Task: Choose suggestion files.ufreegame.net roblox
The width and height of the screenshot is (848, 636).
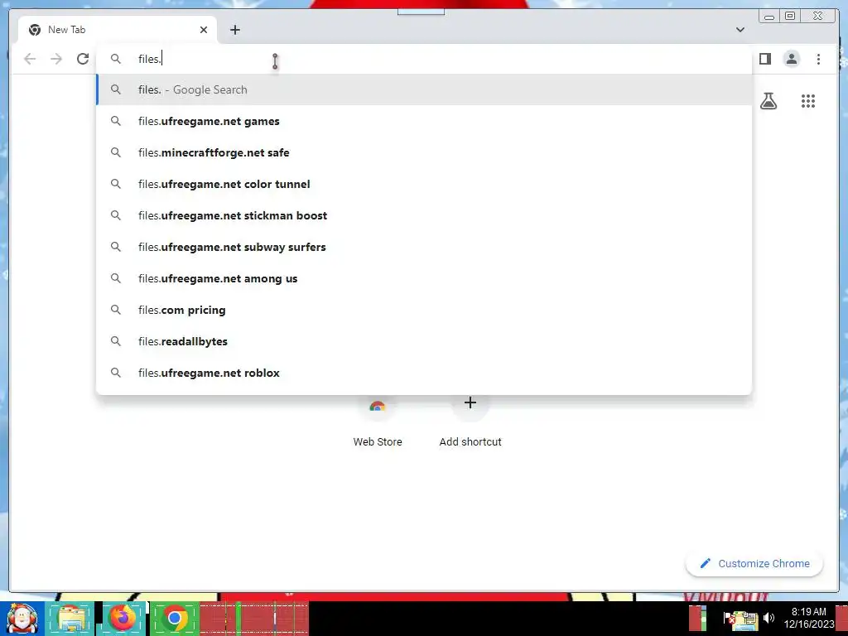Action: 424,373
